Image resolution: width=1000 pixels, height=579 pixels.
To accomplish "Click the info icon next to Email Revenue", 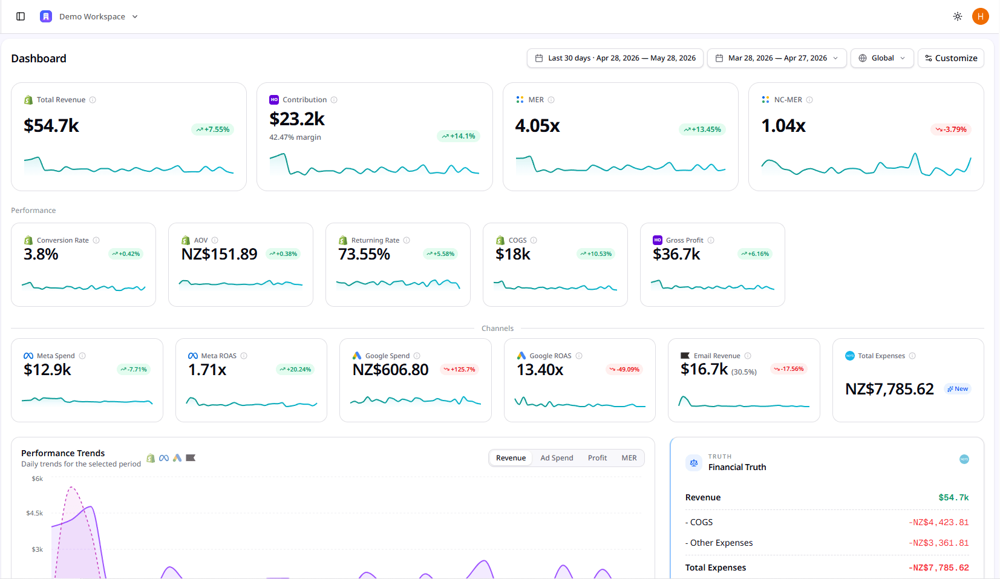I will click(x=748, y=356).
